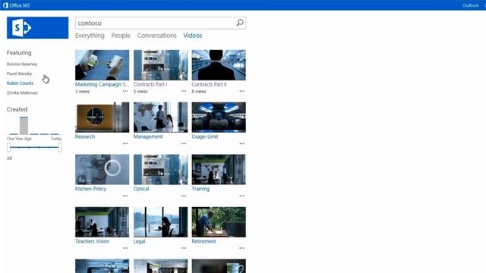
Task: Click the Contracts Part I title link
Action: 150,84
